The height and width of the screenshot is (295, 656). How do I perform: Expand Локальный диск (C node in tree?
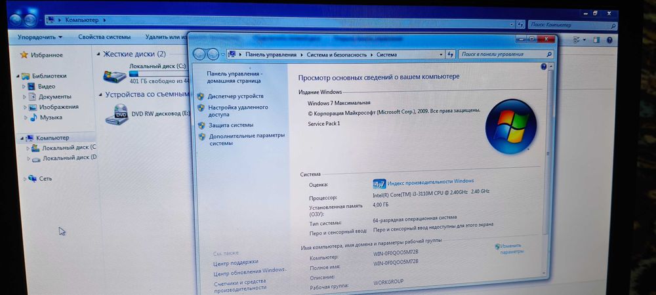point(28,148)
